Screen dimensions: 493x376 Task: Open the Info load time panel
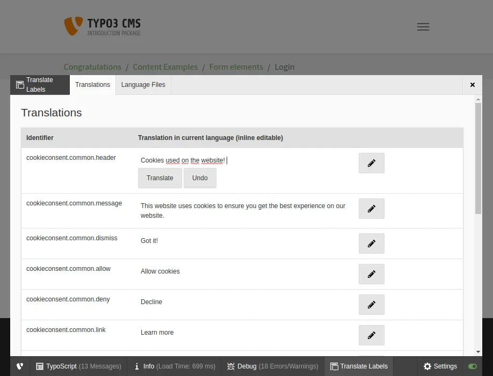[x=175, y=366]
